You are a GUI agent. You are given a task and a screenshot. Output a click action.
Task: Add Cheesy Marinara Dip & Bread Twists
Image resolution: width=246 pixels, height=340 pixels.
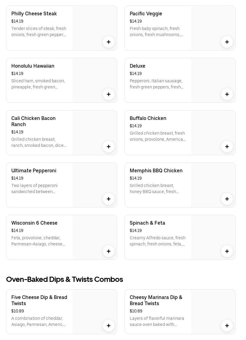[x=227, y=326]
